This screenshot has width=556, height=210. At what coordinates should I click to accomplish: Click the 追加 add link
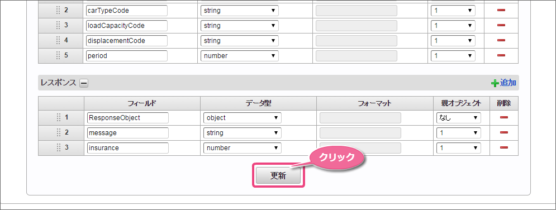[503, 83]
